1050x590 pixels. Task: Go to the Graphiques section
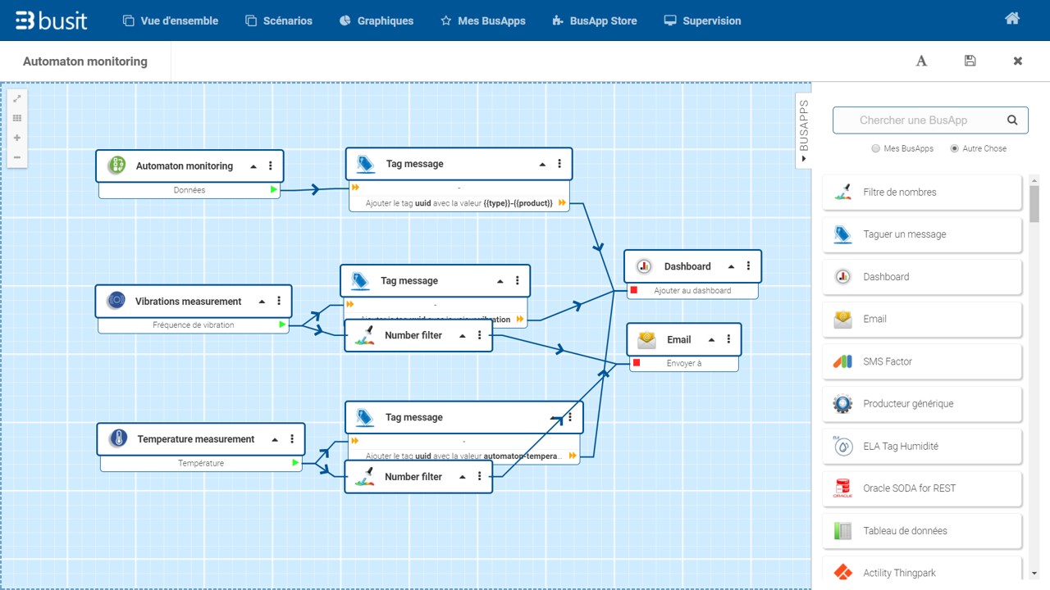377,20
